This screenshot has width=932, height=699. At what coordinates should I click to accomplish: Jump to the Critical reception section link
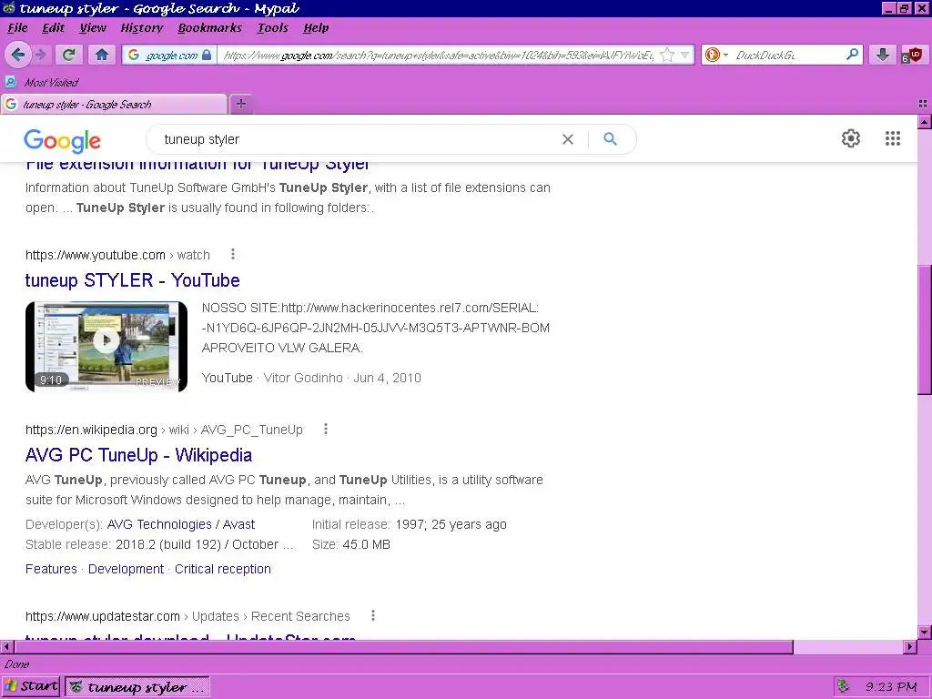click(223, 569)
